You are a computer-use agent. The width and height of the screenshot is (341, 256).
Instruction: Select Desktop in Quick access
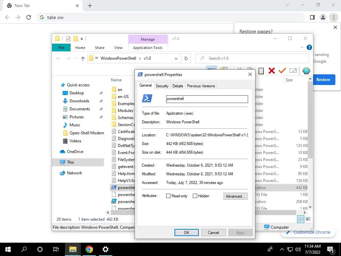tap(77, 93)
